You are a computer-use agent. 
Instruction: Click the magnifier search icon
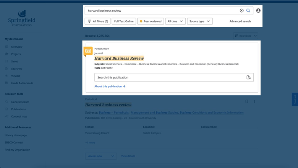248,11
